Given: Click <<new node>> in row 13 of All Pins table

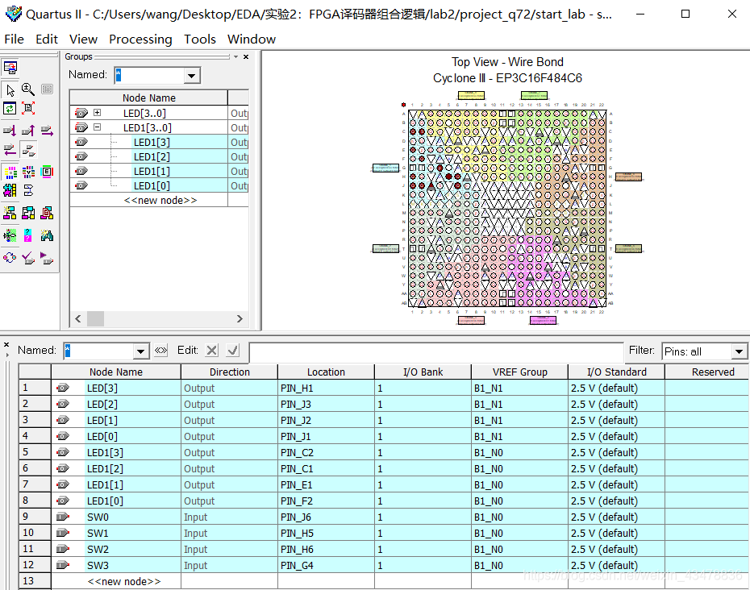Looking at the screenshot, I should [124, 581].
